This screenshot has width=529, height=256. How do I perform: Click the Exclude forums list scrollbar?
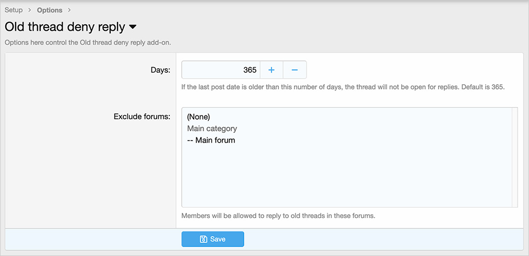[x=514, y=157]
